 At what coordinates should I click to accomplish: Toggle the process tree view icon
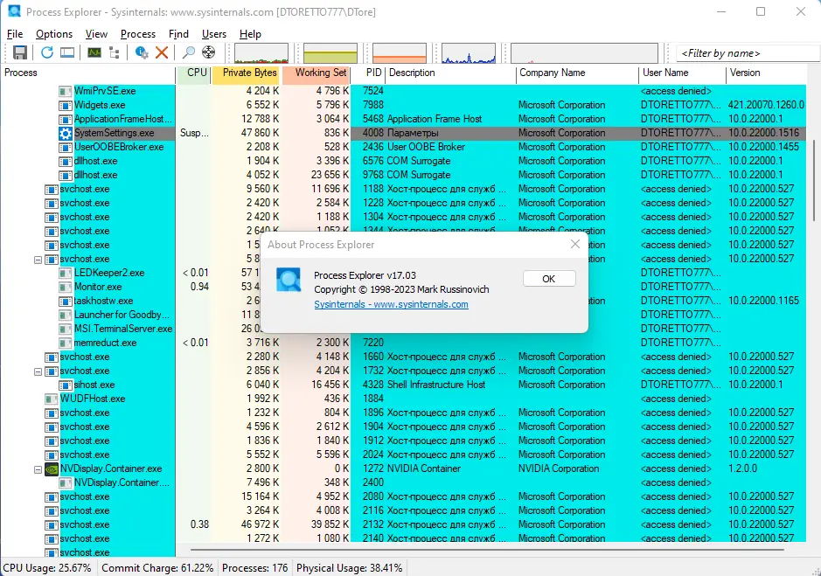point(115,52)
